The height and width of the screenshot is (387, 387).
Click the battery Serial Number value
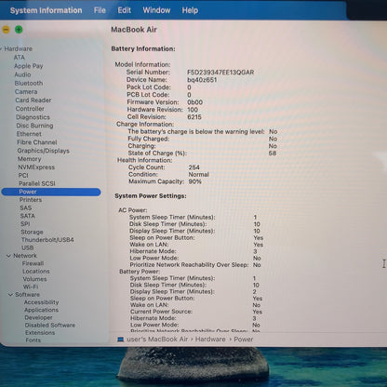[220, 73]
